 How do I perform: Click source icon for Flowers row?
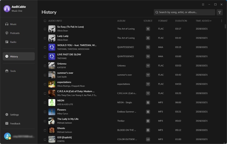[148, 112]
